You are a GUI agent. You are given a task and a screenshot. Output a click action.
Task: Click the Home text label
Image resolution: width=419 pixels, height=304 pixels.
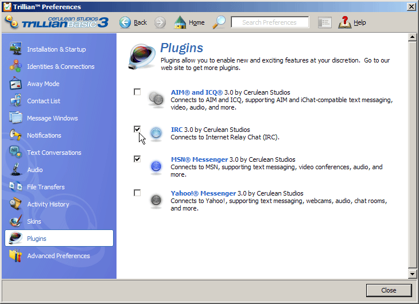(197, 22)
